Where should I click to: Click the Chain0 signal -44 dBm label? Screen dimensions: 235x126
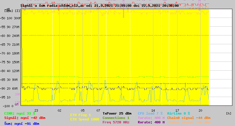click(x=189, y=118)
